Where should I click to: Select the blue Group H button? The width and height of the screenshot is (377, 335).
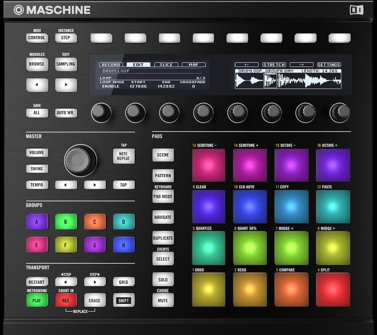[124, 245]
